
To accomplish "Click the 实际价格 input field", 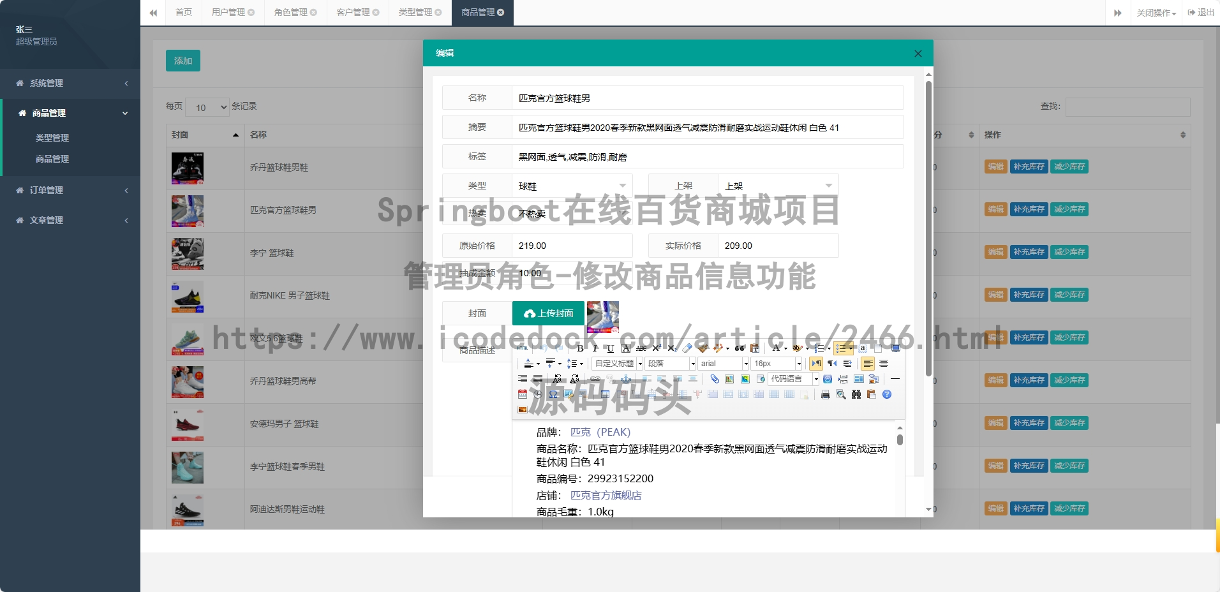I will click(778, 246).
